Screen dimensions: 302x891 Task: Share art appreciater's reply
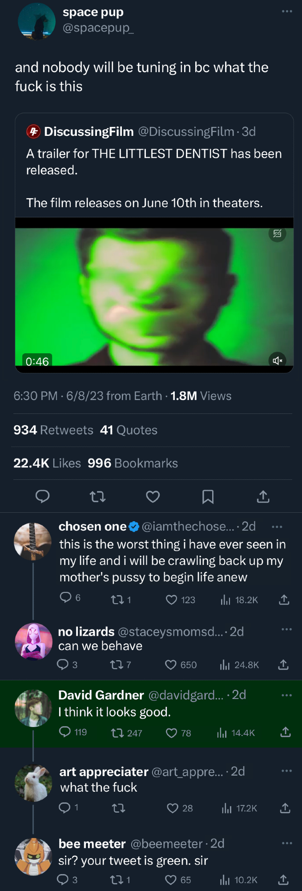[x=285, y=808]
